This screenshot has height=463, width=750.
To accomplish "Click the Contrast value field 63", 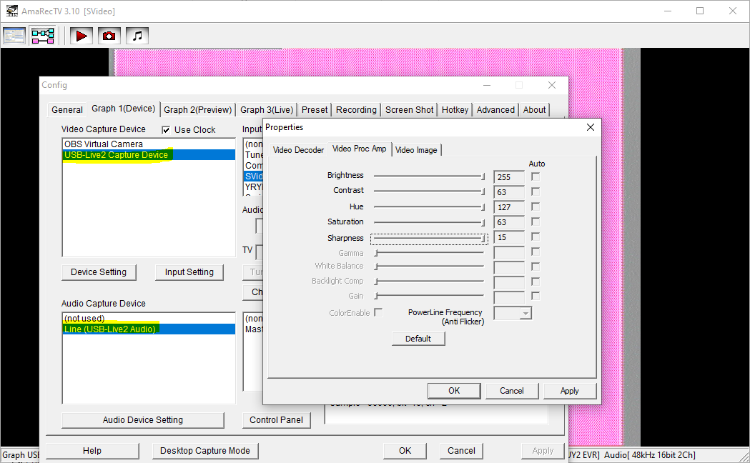I will [x=509, y=192].
